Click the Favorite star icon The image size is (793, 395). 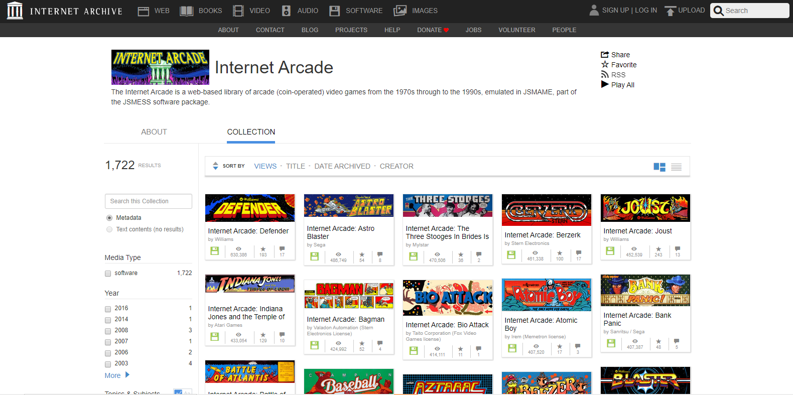[x=605, y=65]
